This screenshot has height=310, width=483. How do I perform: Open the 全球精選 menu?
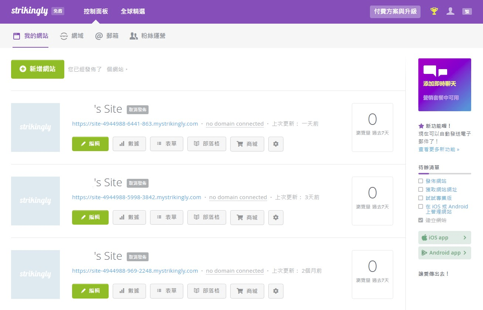click(133, 11)
